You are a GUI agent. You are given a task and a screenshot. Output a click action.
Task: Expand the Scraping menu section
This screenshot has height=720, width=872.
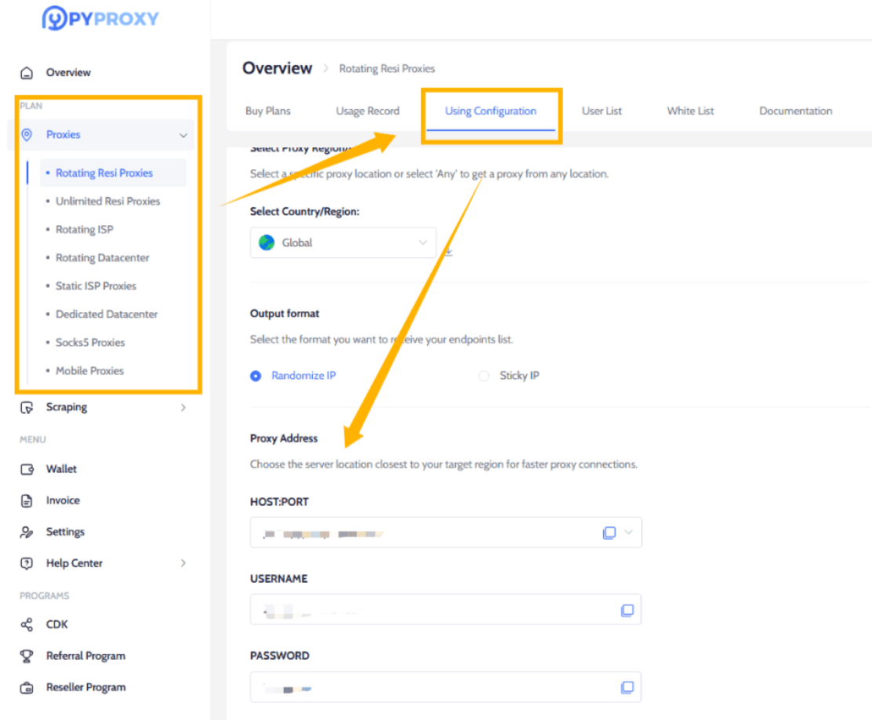pos(183,408)
